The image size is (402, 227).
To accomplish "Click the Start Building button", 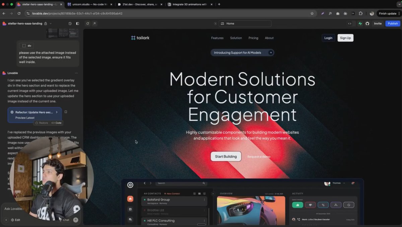I will (226, 156).
